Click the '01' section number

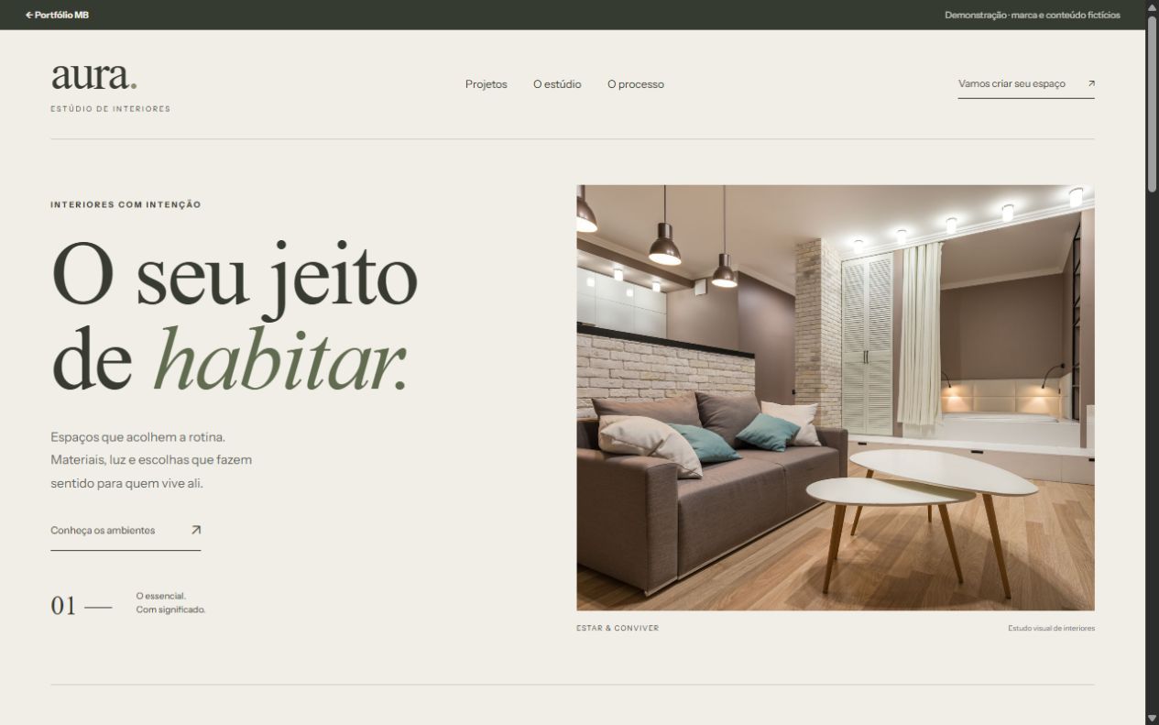pos(63,606)
